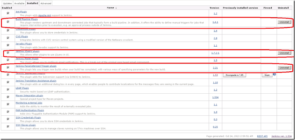Image resolution: width=295 pixels, height=140 pixels.
Task: Select the Installed tab
Action: 32,3
